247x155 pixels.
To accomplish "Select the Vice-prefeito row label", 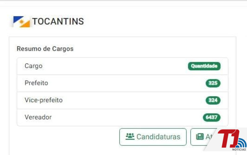I will [x=43, y=100].
